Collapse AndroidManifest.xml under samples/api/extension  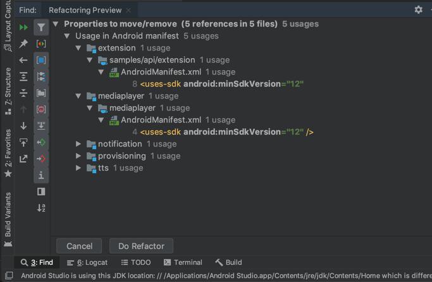(x=101, y=72)
